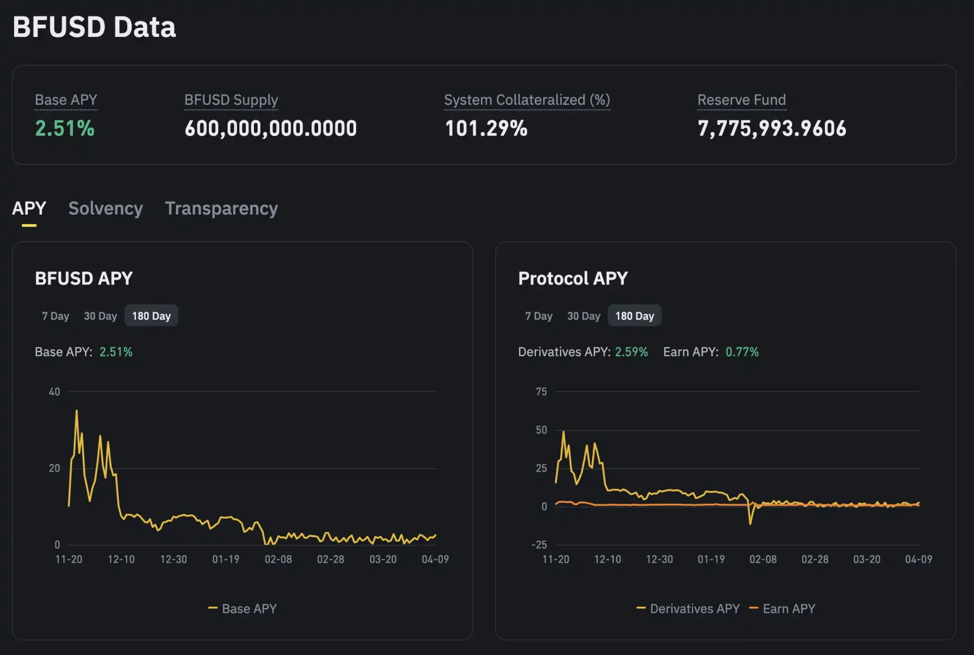Open the System Collateralized tooltip label
This screenshot has width=974, height=655.
(527, 100)
